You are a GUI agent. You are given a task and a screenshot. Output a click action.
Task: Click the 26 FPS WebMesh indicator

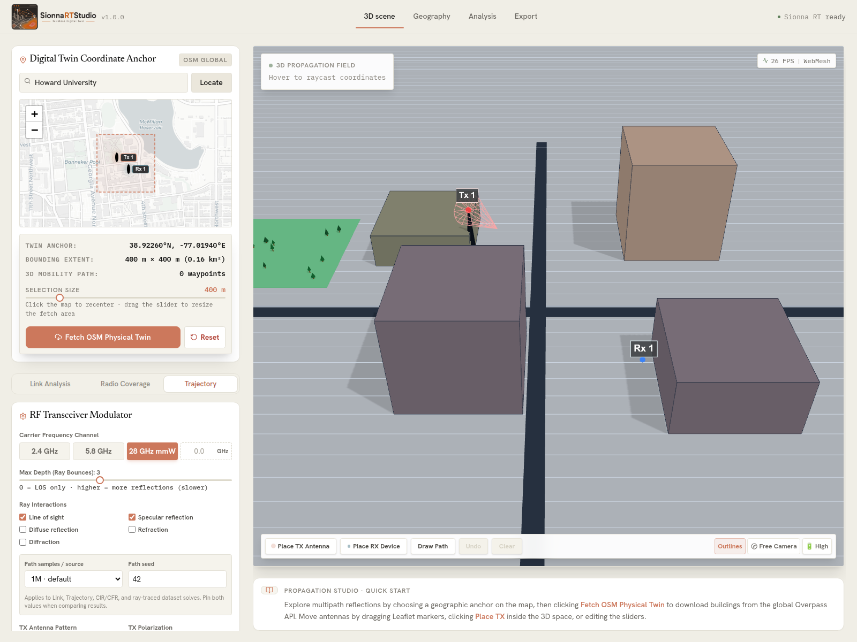coord(796,61)
